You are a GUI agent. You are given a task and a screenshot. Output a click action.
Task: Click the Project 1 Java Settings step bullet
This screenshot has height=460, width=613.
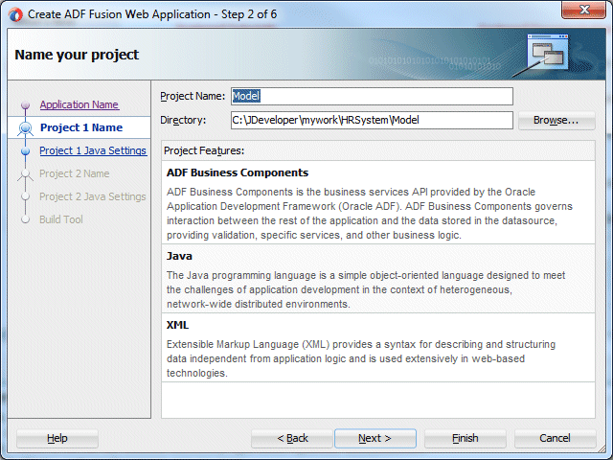tap(26, 151)
